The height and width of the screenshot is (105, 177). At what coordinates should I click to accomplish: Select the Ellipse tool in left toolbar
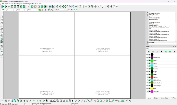tap(2, 23)
